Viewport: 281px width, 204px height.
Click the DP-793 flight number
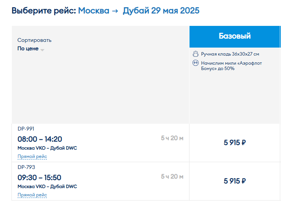tap(26, 167)
